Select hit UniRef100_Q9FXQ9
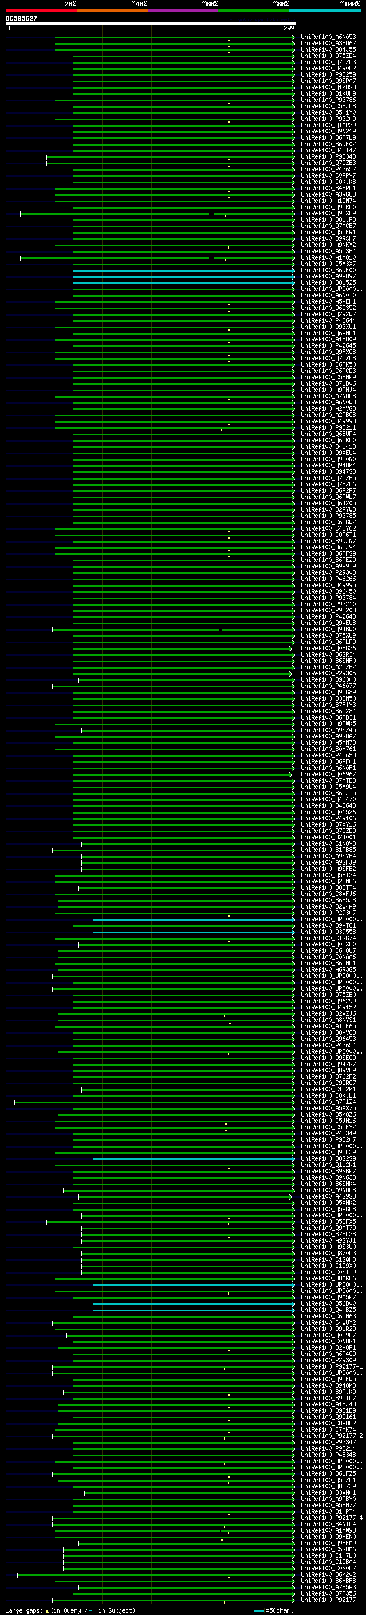 coord(328,213)
